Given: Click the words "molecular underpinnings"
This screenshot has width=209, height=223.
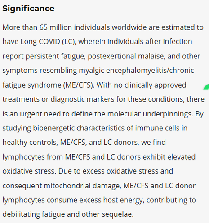Looking at the screenshot, I should pyautogui.click(x=150, y=114).
